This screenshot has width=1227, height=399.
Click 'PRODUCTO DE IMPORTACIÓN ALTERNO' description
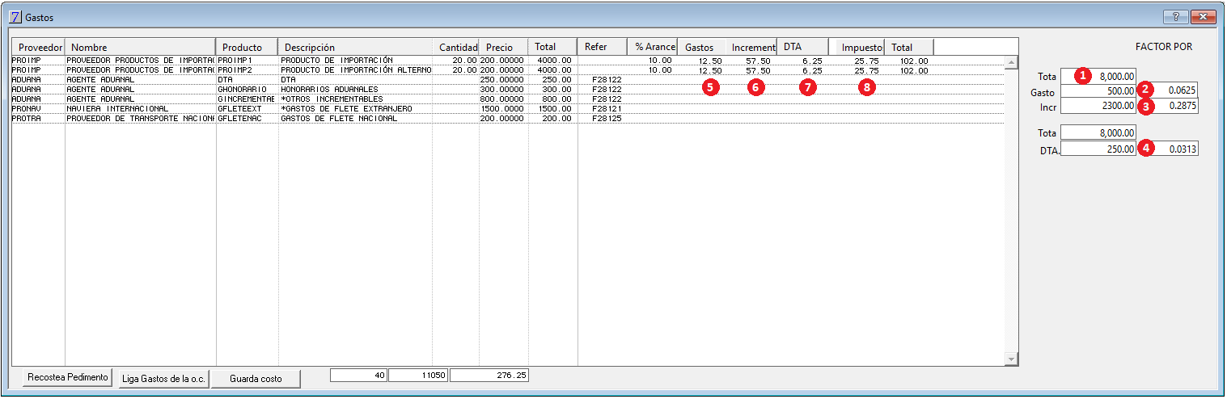click(x=356, y=70)
